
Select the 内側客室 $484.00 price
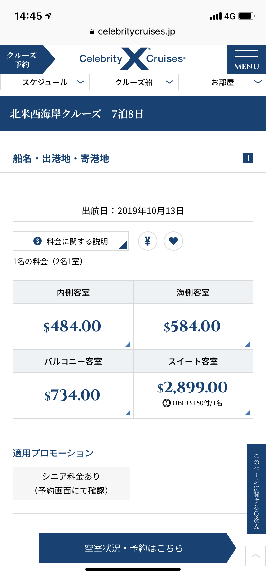(x=73, y=327)
